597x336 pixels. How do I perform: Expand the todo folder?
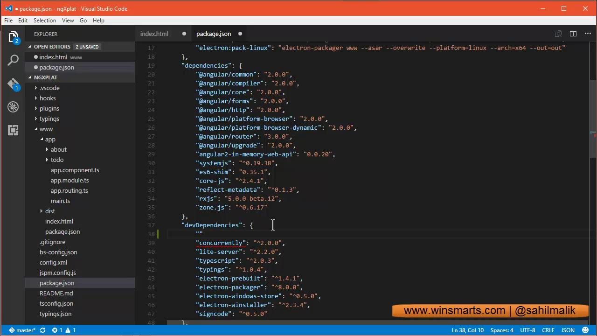(x=47, y=160)
